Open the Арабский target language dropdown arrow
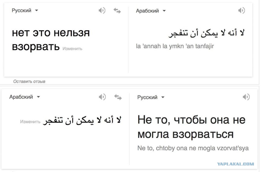Screen dimensions: 261x172 point(164,11)
